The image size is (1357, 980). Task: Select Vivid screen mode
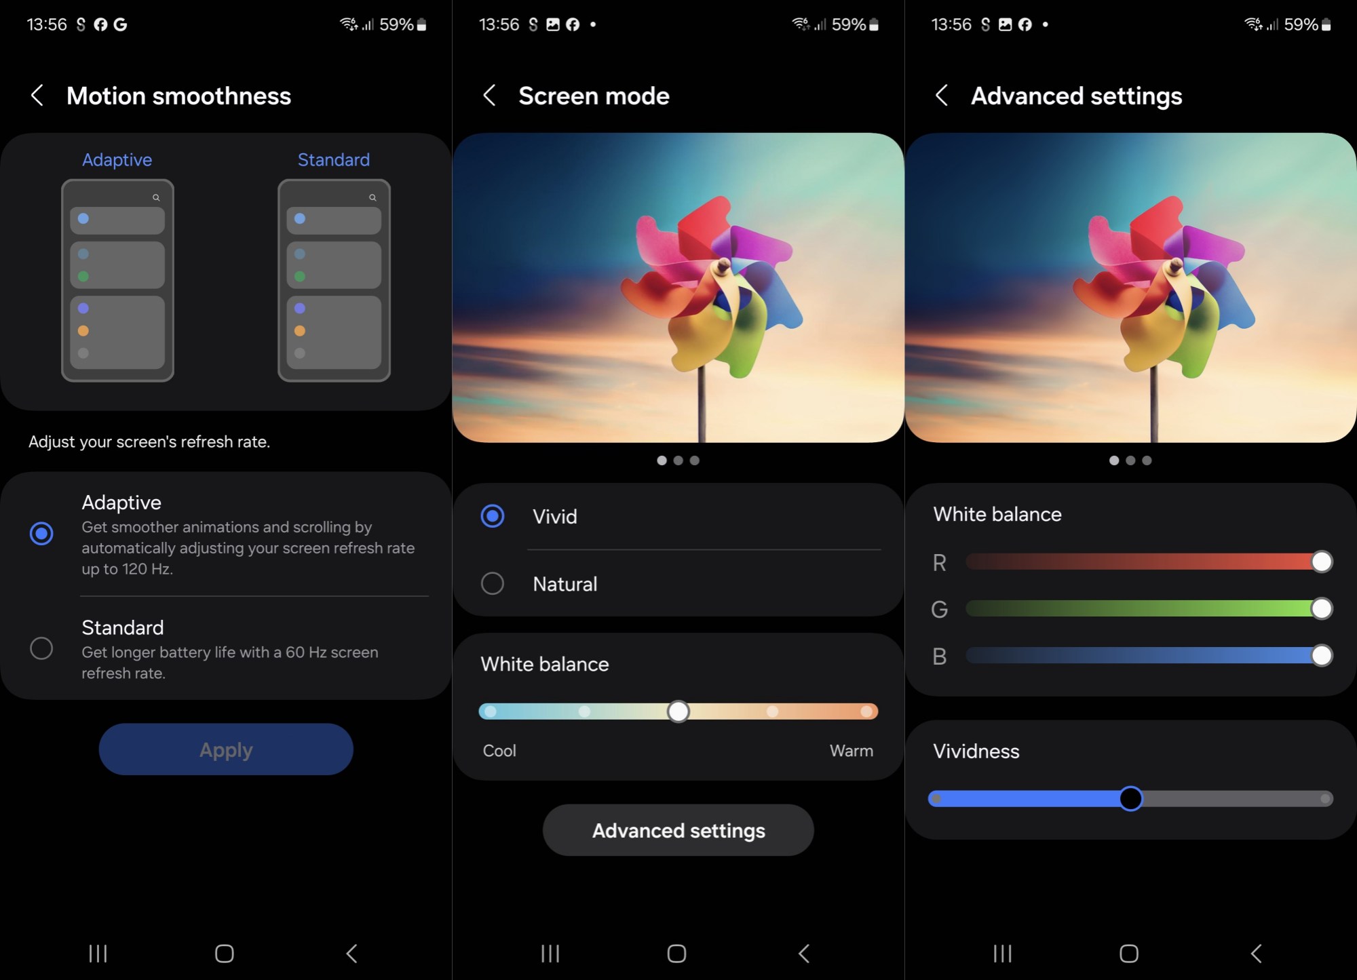pyautogui.click(x=491, y=515)
